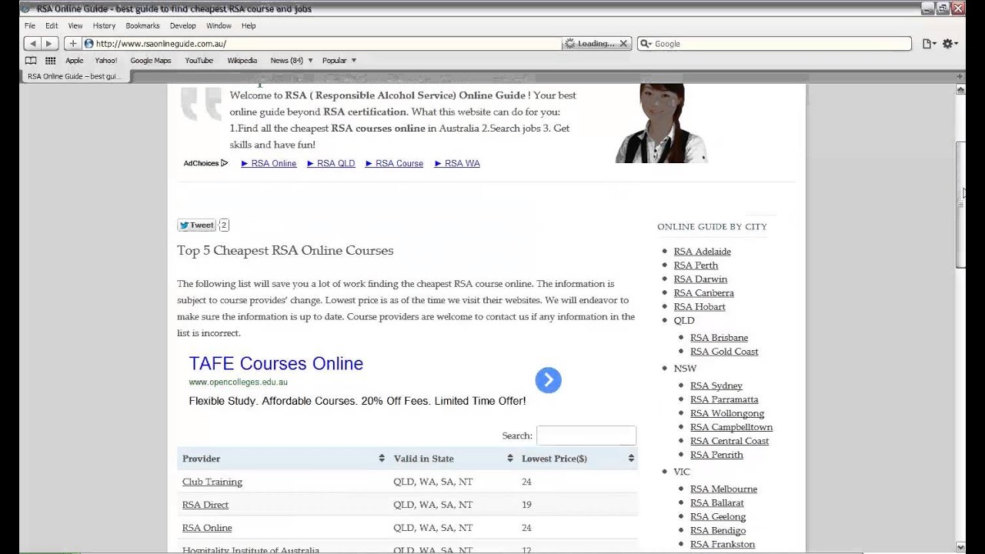985x554 pixels.
Task: Add a bookmark with the plus button
Action: click(x=73, y=44)
